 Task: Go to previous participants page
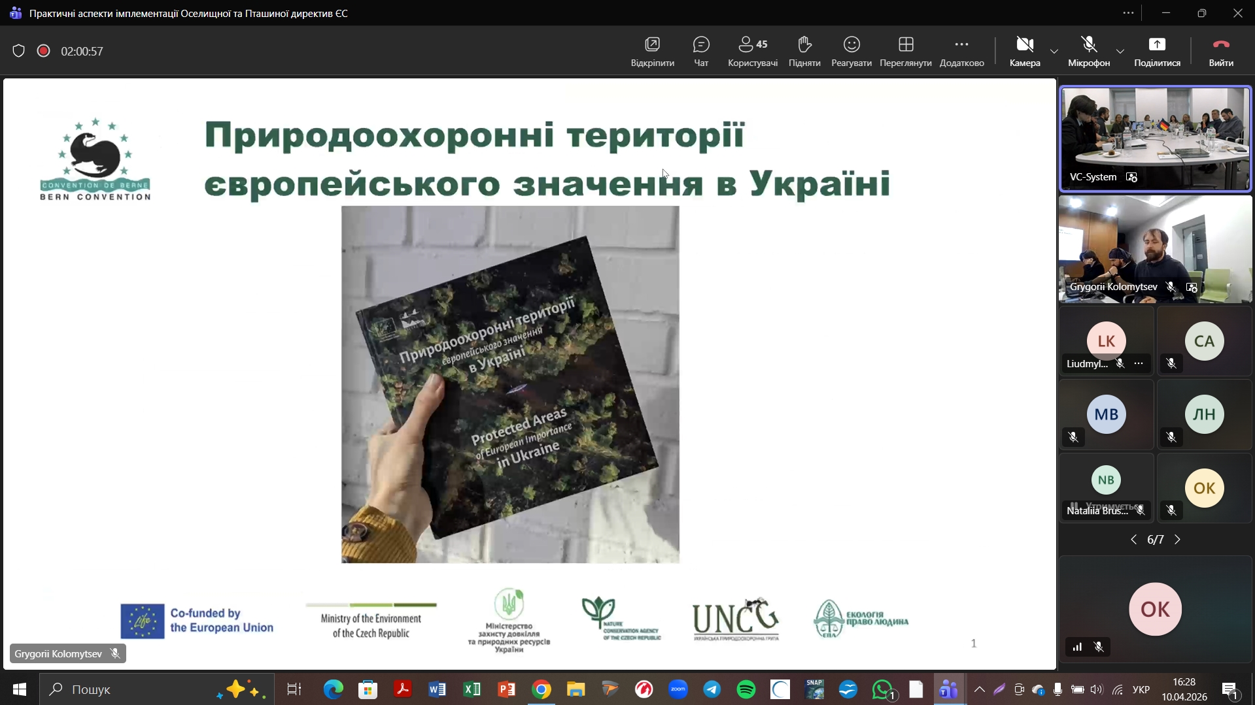1133,540
